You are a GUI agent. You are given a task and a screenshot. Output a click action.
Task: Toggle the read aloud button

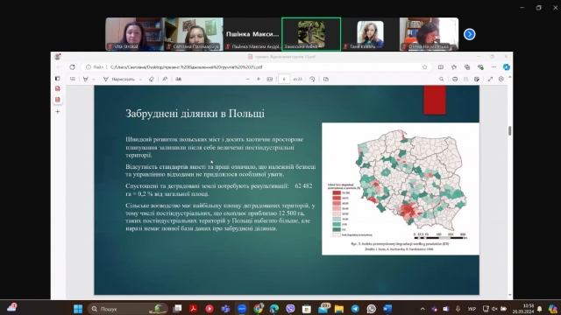click(x=165, y=79)
